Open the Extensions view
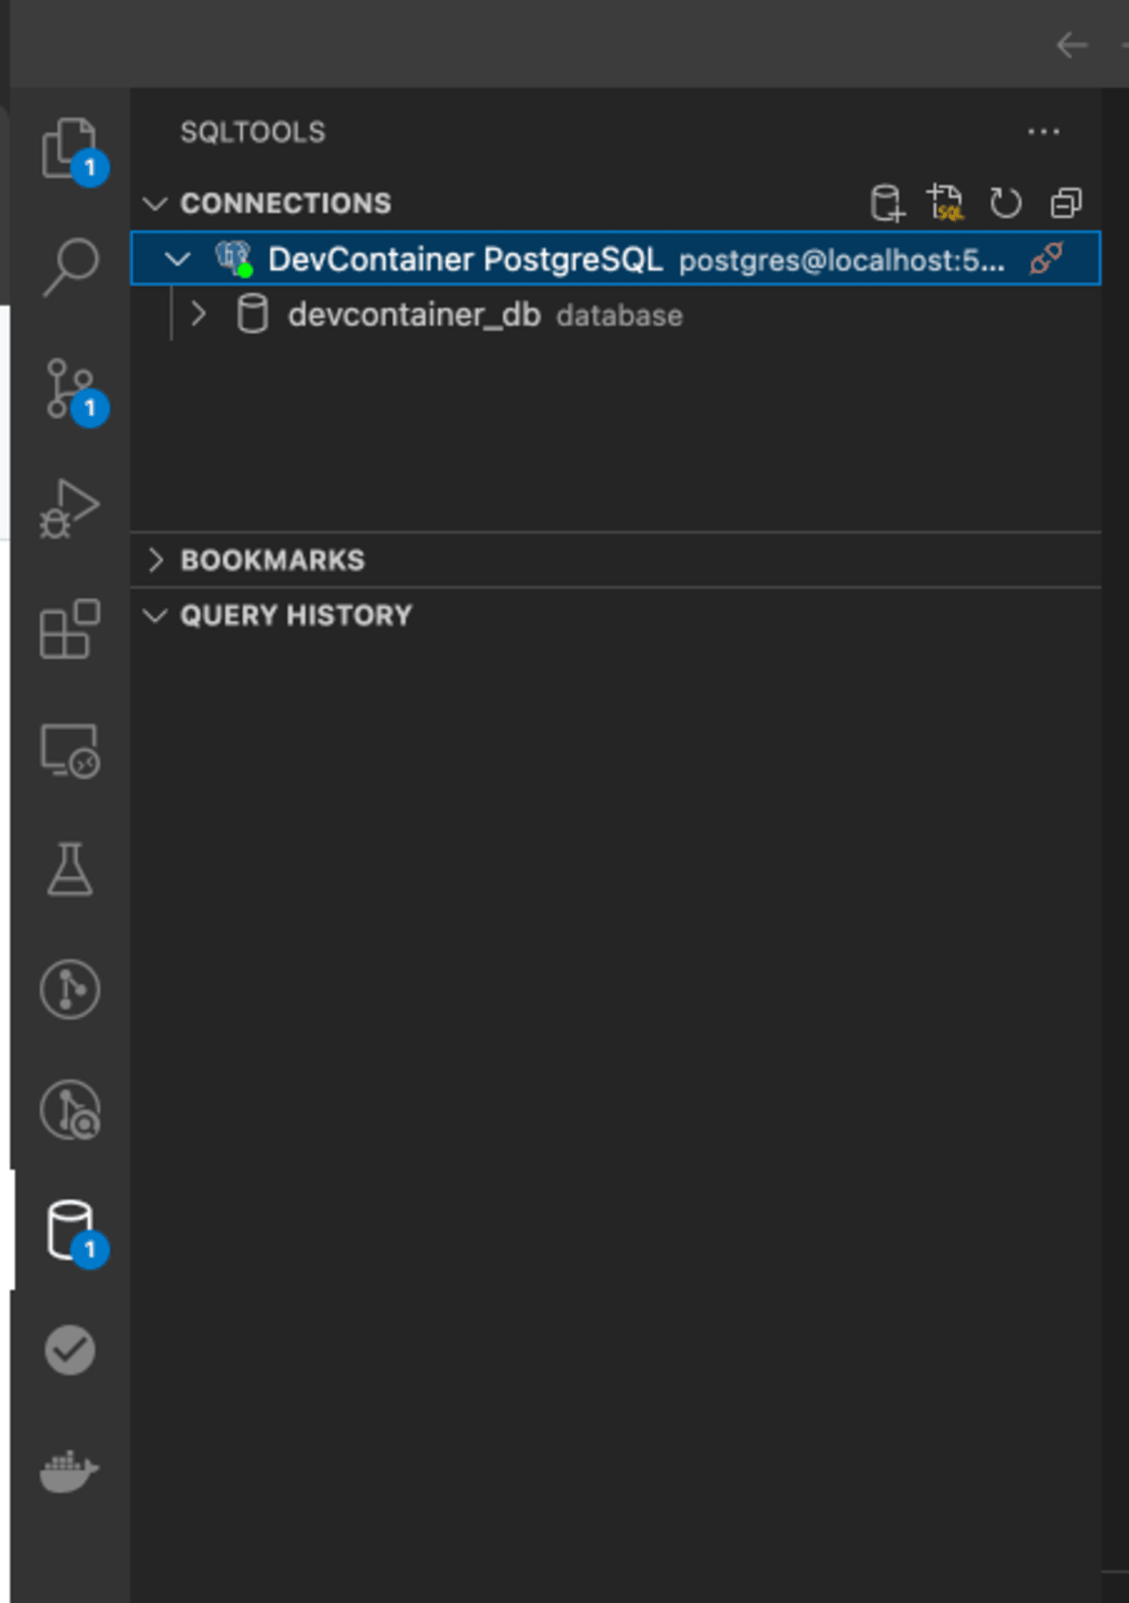Screen dimensions: 1129x1603 click(70, 628)
